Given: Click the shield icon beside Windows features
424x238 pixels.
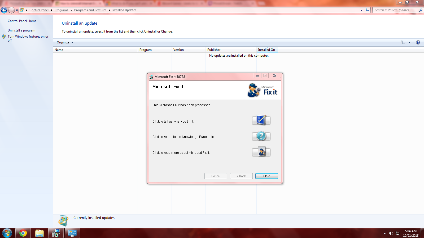Looking at the screenshot, I should (4, 37).
